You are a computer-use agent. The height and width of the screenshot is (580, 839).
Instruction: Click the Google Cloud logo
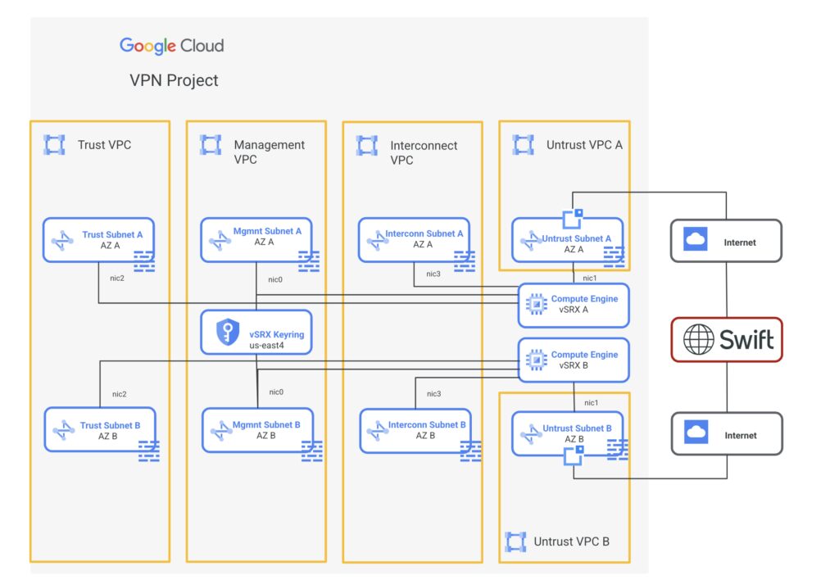pos(171,46)
